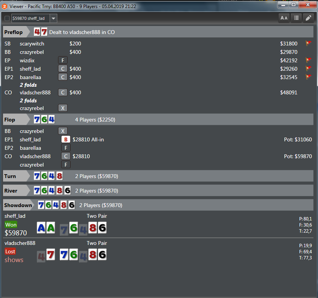Screen dimensions: 318x298
Task: Click the 'shows' text under vladscher888
Action: pyautogui.click(x=14, y=260)
